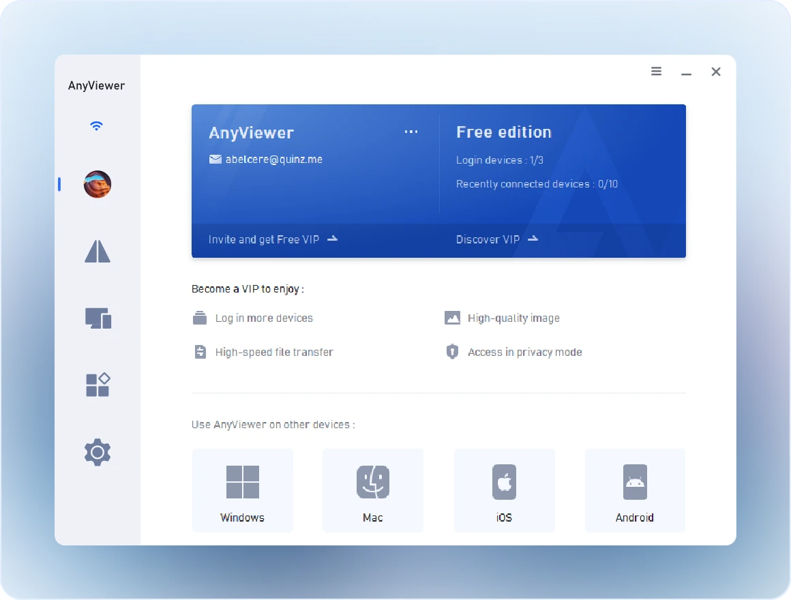Click the Wi-Fi connection status icon

(x=96, y=126)
